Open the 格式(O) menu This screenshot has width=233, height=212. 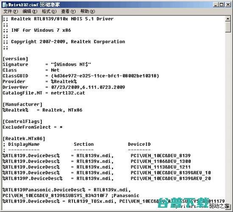(x=49, y=11)
